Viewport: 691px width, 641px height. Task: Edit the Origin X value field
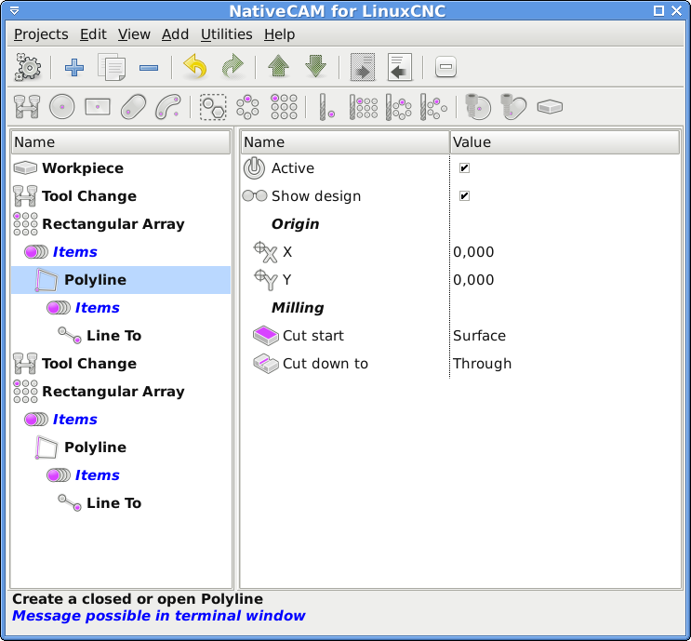pyautogui.click(x=565, y=252)
